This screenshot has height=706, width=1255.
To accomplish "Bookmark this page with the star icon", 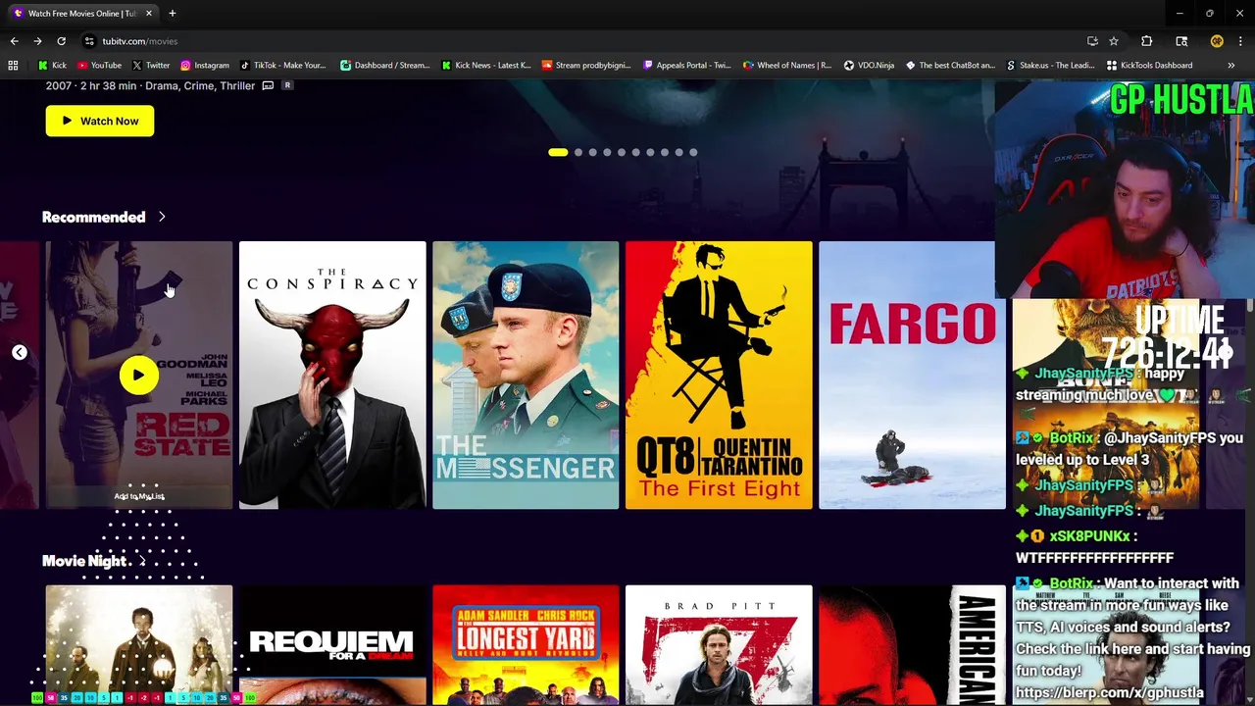I will (1114, 41).
